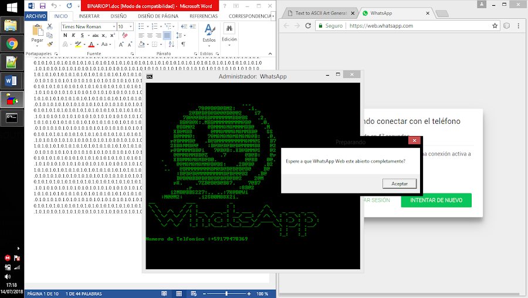Open the REFERENCIAS ribbon tab
Image resolution: width=528 pixels, height=298 pixels.
point(204,16)
